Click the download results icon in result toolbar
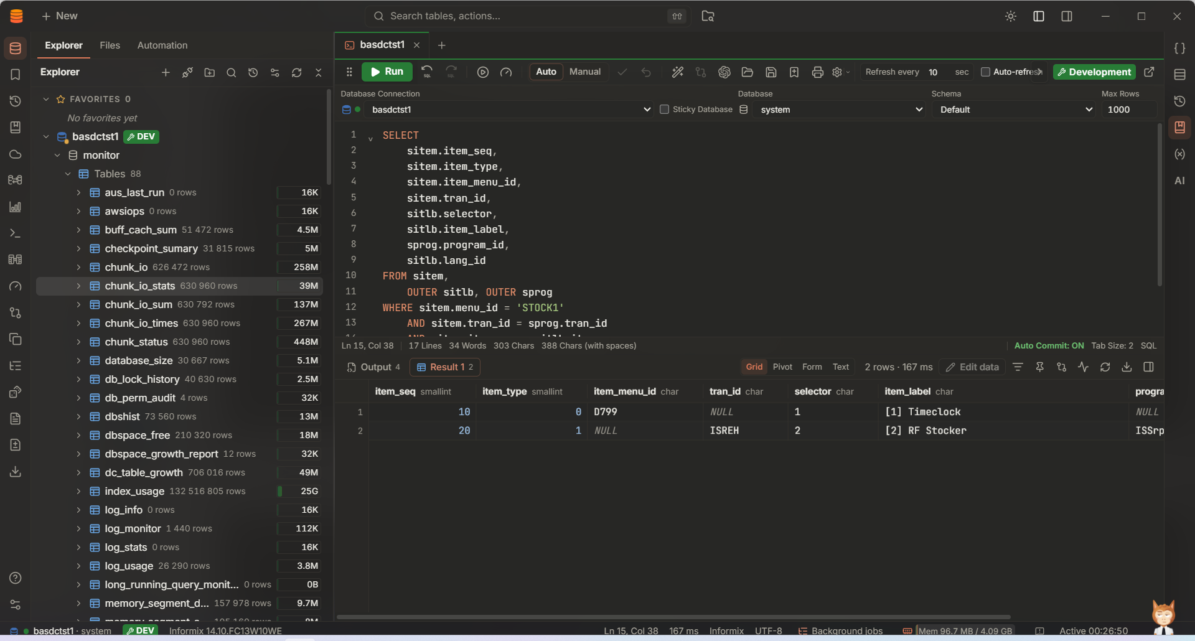The height and width of the screenshot is (641, 1195). tap(1127, 367)
